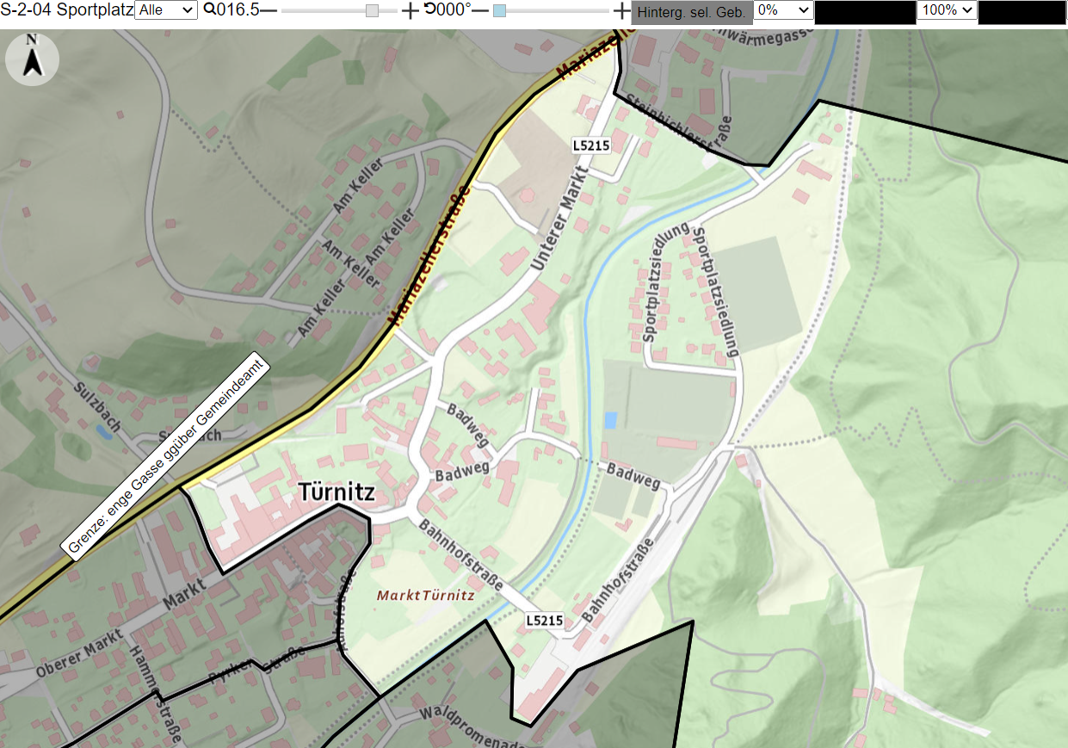Open the 100% dropdown
The height and width of the screenshot is (748, 1068).
(x=947, y=10)
